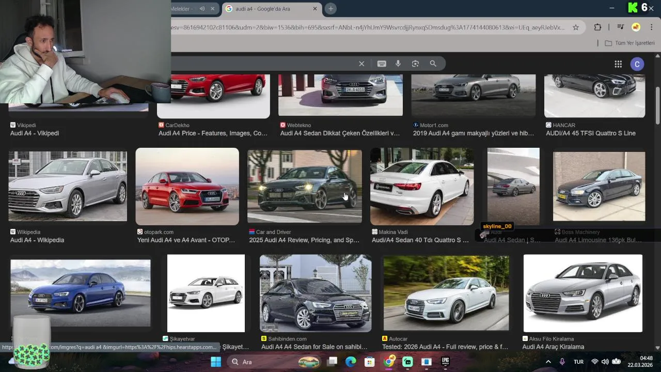The width and height of the screenshot is (661, 372).
Task: Open the Windows Start menu
Action: coord(216,362)
